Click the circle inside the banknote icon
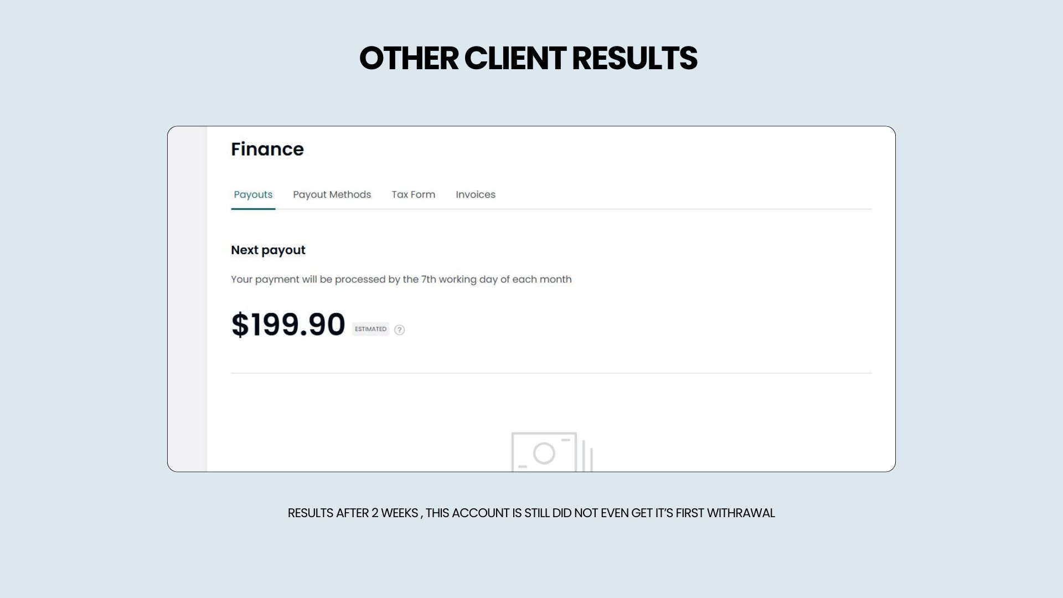 (x=544, y=453)
